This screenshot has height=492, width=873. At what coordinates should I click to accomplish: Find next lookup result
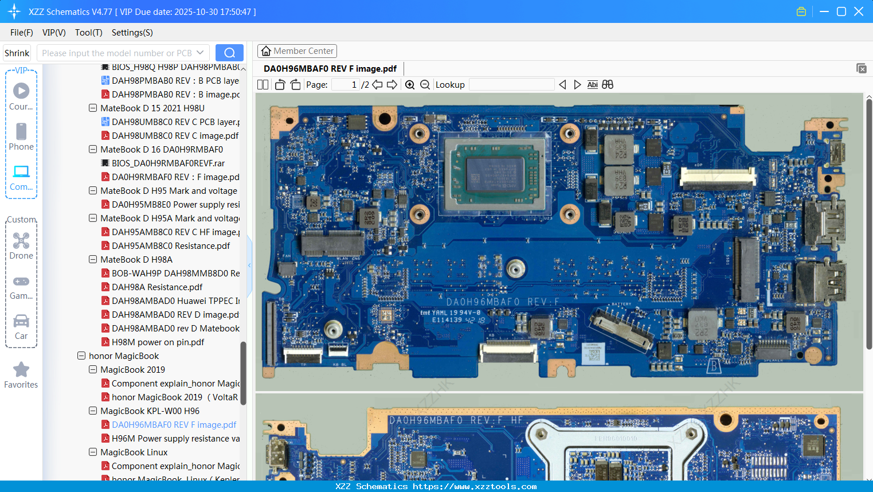coord(577,85)
